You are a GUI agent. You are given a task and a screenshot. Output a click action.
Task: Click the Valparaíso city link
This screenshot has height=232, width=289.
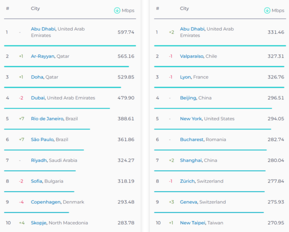pyautogui.click(x=192, y=56)
